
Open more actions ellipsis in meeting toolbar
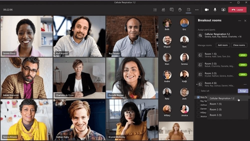[197, 10]
